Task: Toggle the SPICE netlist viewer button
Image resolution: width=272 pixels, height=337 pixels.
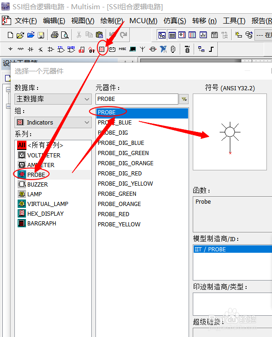Action: (182, 35)
